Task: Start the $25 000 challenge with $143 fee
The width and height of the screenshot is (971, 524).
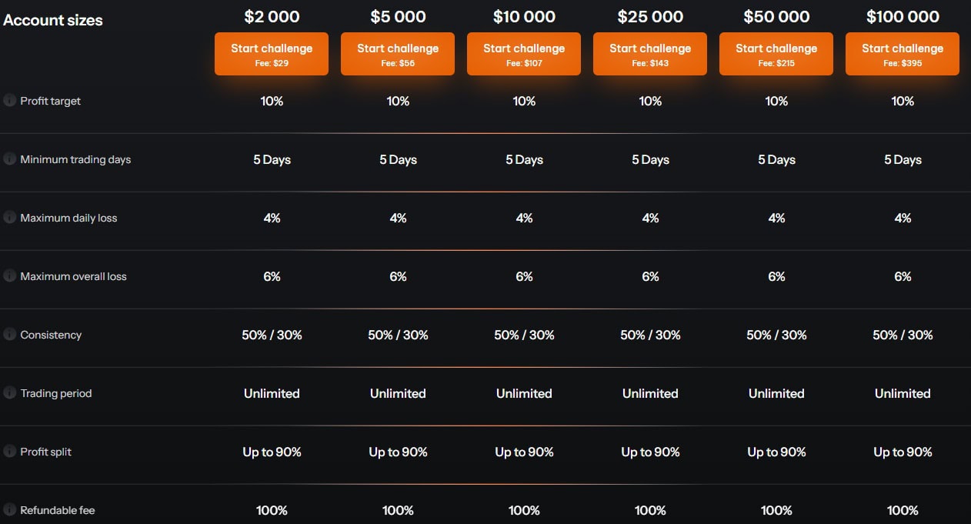Action: 650,54
